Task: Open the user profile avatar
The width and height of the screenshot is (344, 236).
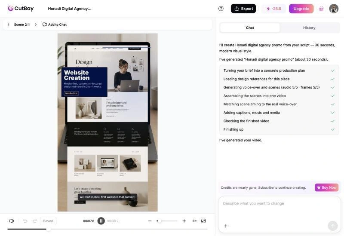Action: (334, 9)
